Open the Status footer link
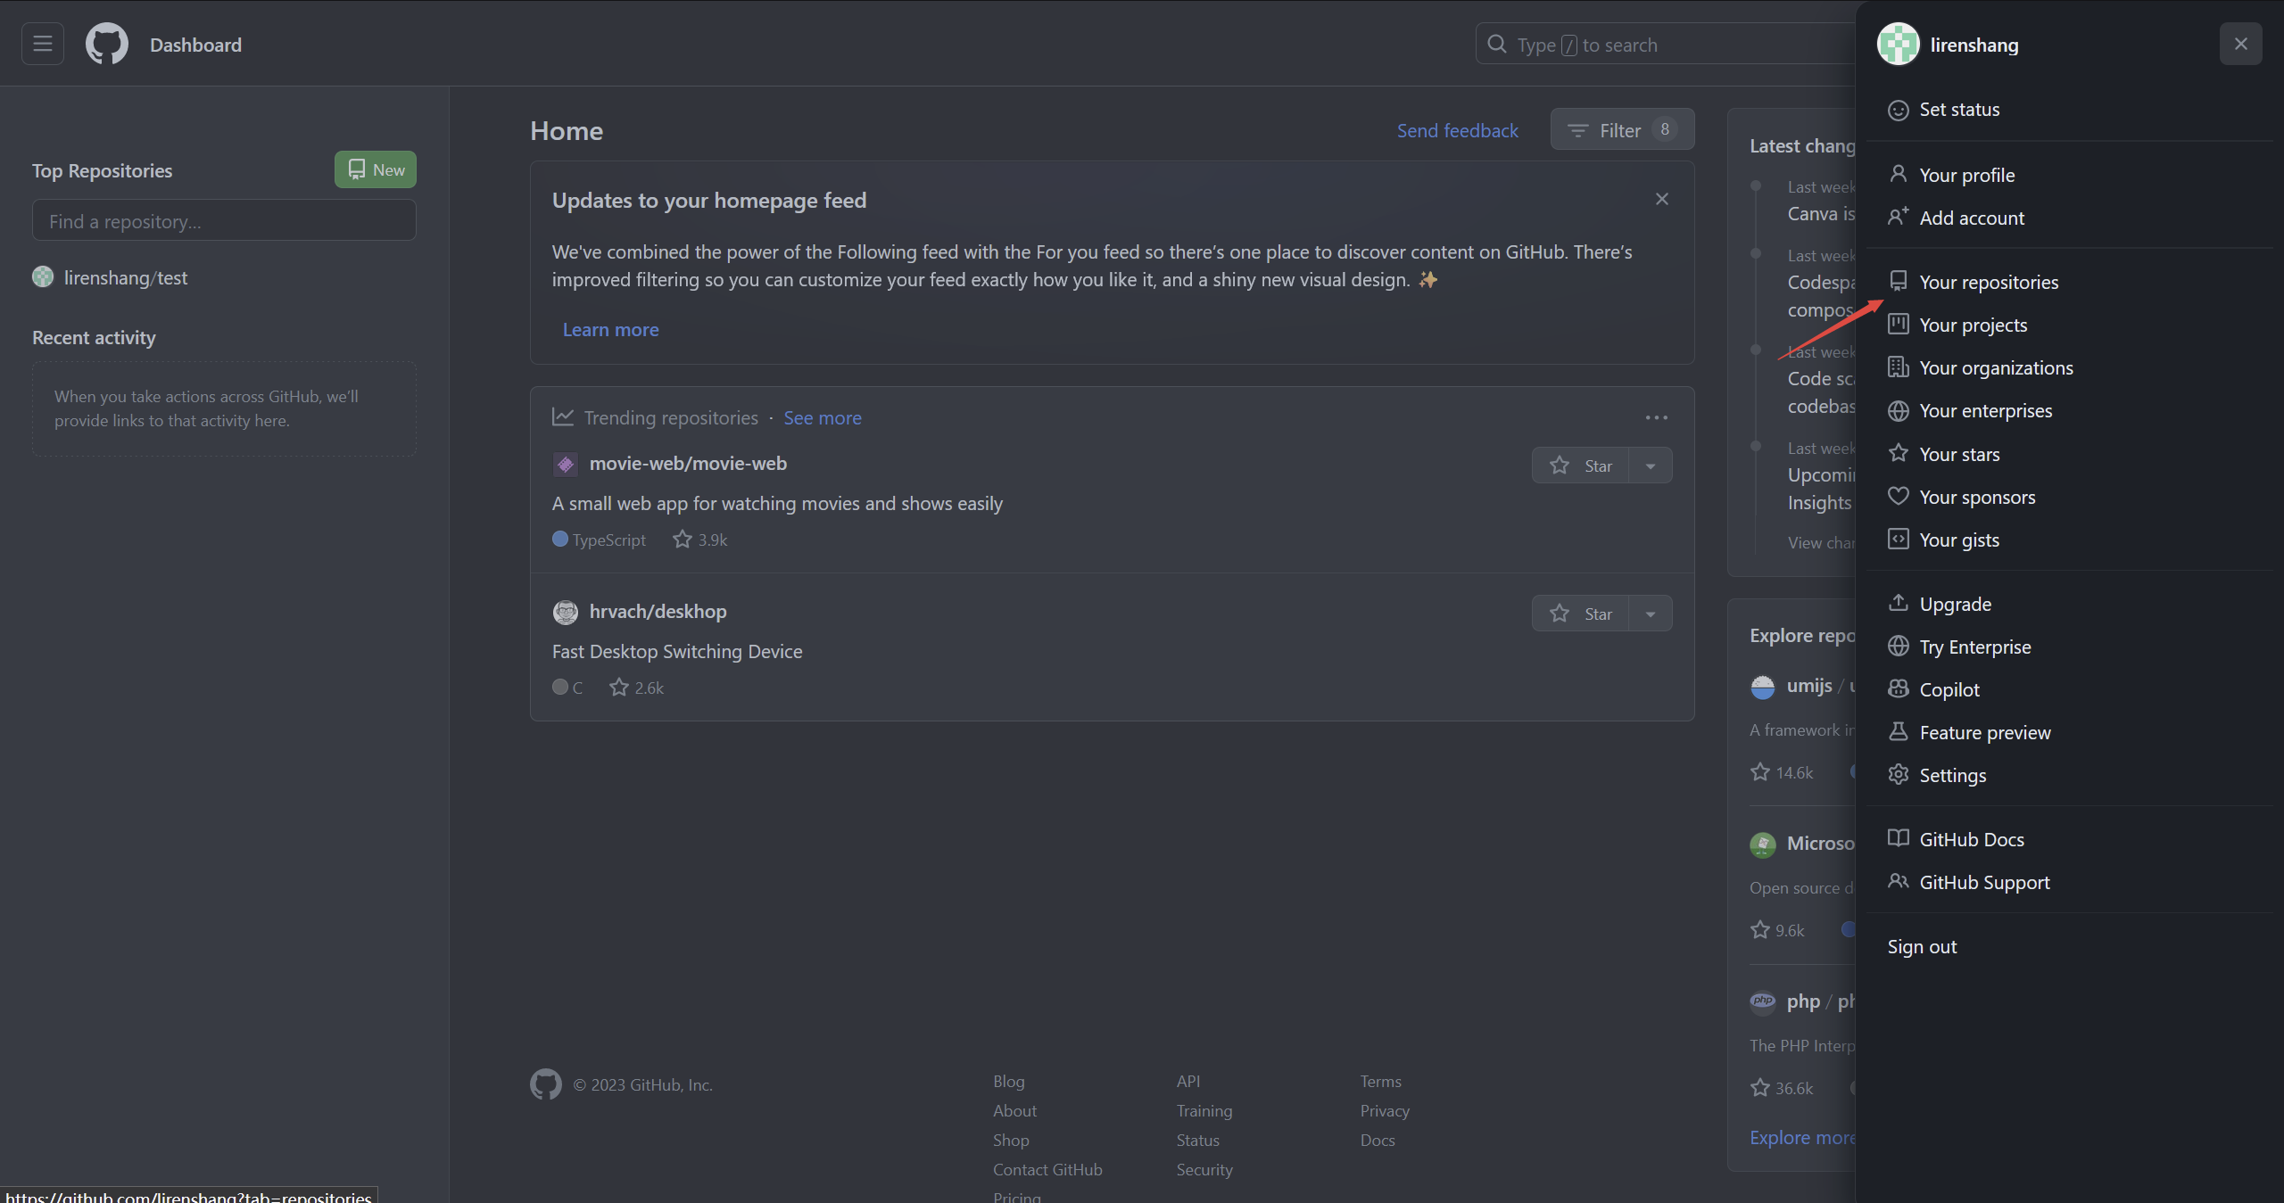2284x1203 pixels. point(1198,1140)
